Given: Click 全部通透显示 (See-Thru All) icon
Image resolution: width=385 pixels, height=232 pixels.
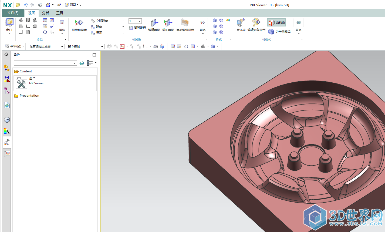Looking at the screenshot, I should [x=185, y=22].
